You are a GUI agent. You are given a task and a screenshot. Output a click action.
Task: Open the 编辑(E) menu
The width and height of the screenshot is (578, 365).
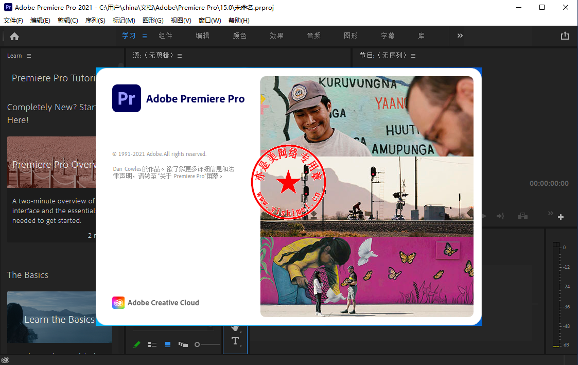click(x=40, y=20)
